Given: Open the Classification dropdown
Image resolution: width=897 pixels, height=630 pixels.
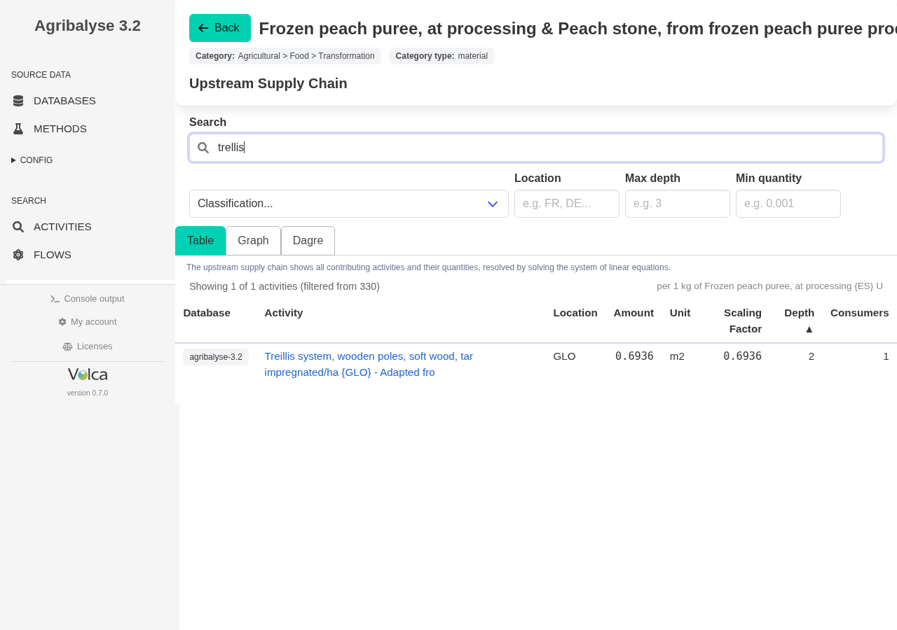Looking at the screenshot, I should (x=349, y=204).
